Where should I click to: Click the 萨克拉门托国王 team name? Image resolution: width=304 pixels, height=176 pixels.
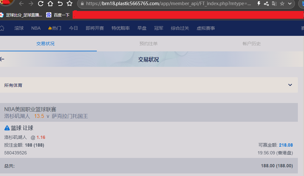point(70,116)
